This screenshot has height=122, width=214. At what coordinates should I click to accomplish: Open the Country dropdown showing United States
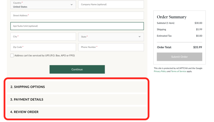tap(43, 5)
